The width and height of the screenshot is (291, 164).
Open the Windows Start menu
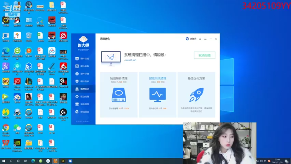[x=3, y=161]
